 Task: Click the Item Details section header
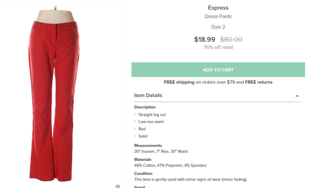click(x=148, y=95)
